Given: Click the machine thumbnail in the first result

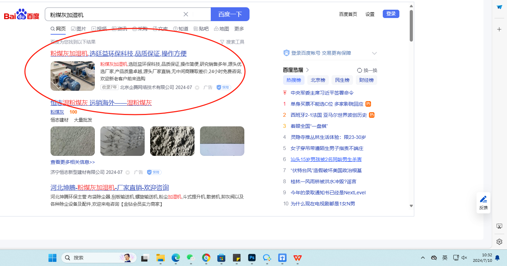Looking at the screenshot, I should click(x=73, y=76).
